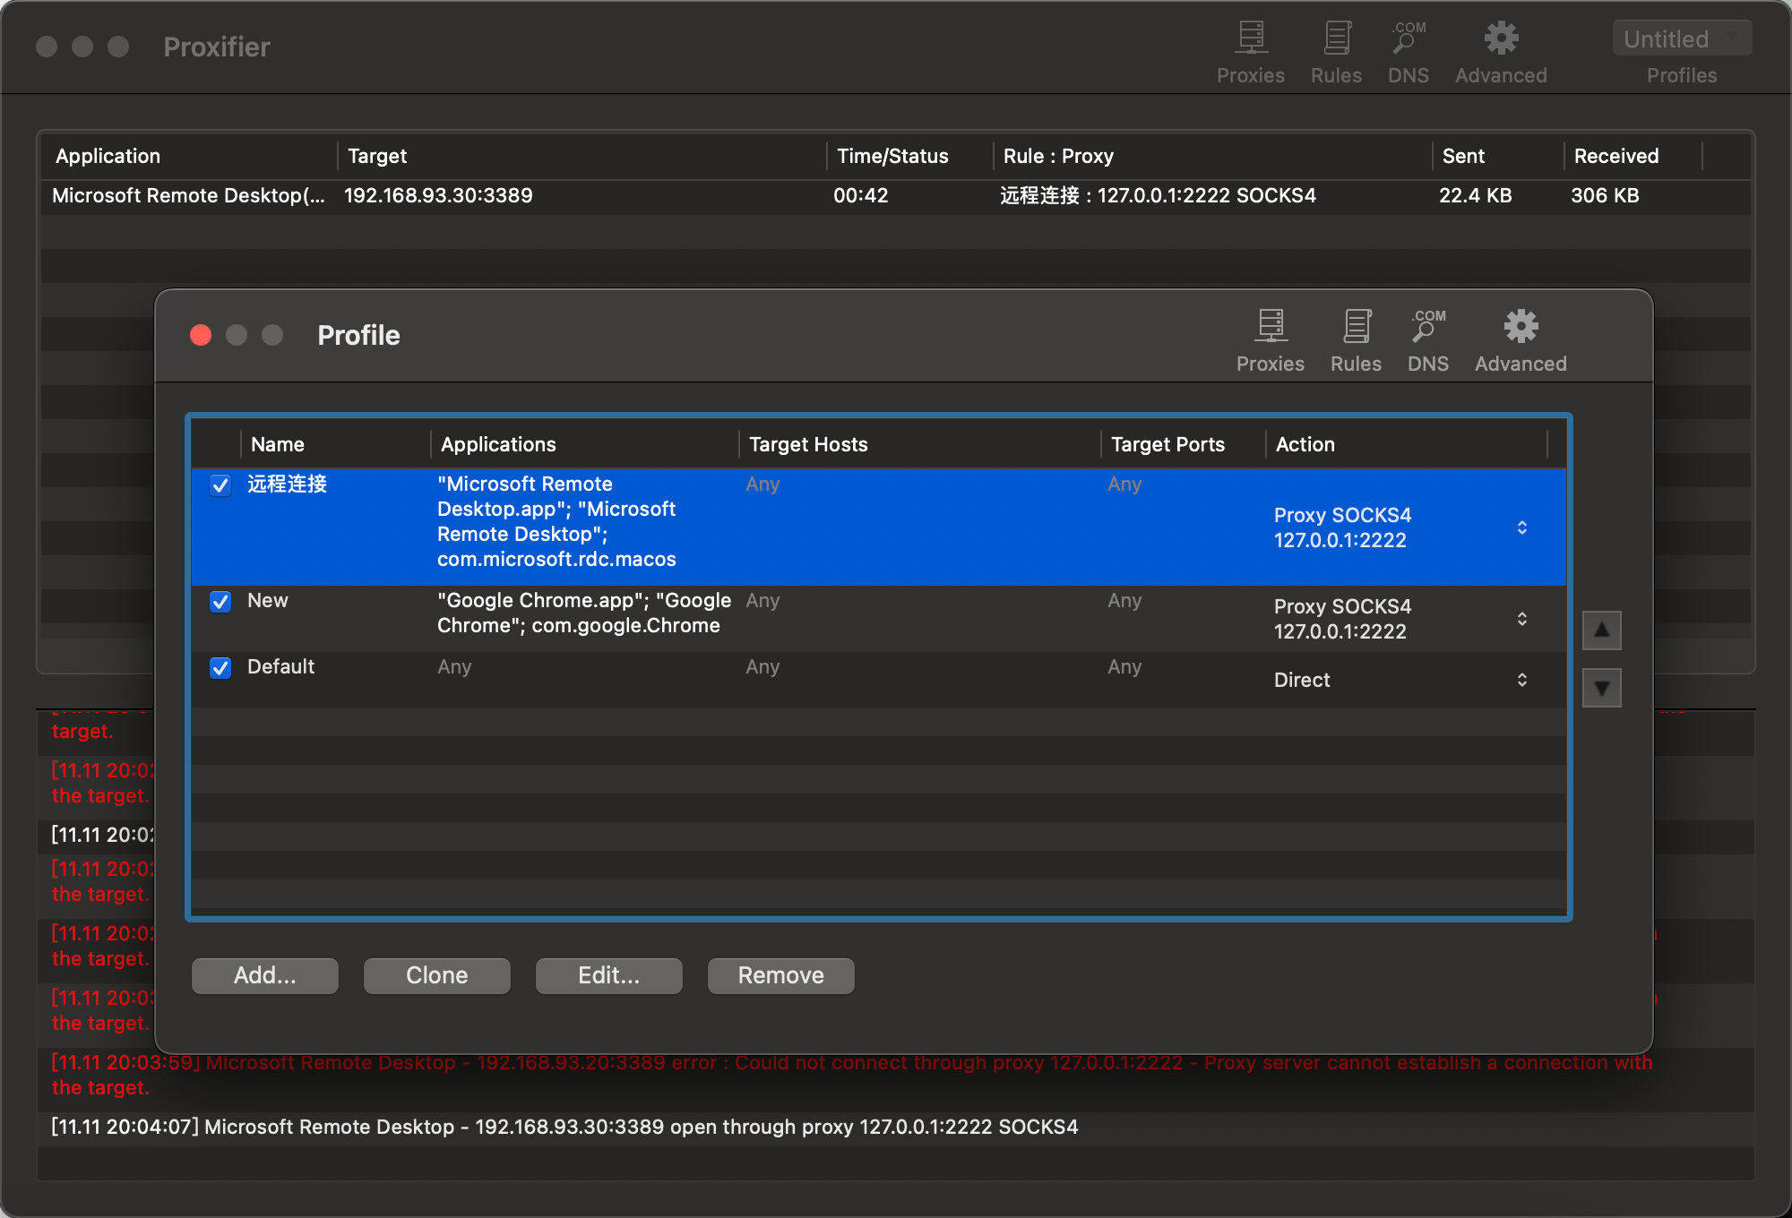The image size is (1792, 1218).
Task: Open the action dropdown for New rule
Action: pyautogui.click(x=1401, y=619)
